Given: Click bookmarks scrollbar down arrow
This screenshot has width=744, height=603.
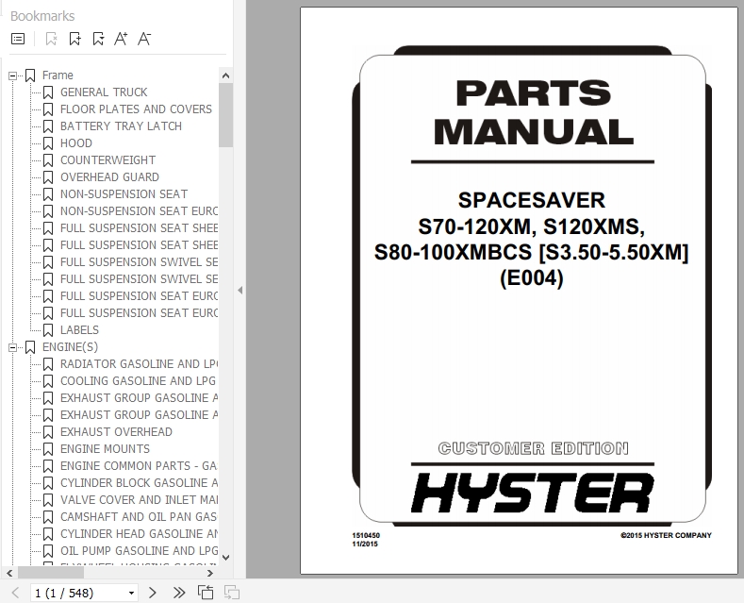Looking at the screenshot, I should click(x=226, y=558).
